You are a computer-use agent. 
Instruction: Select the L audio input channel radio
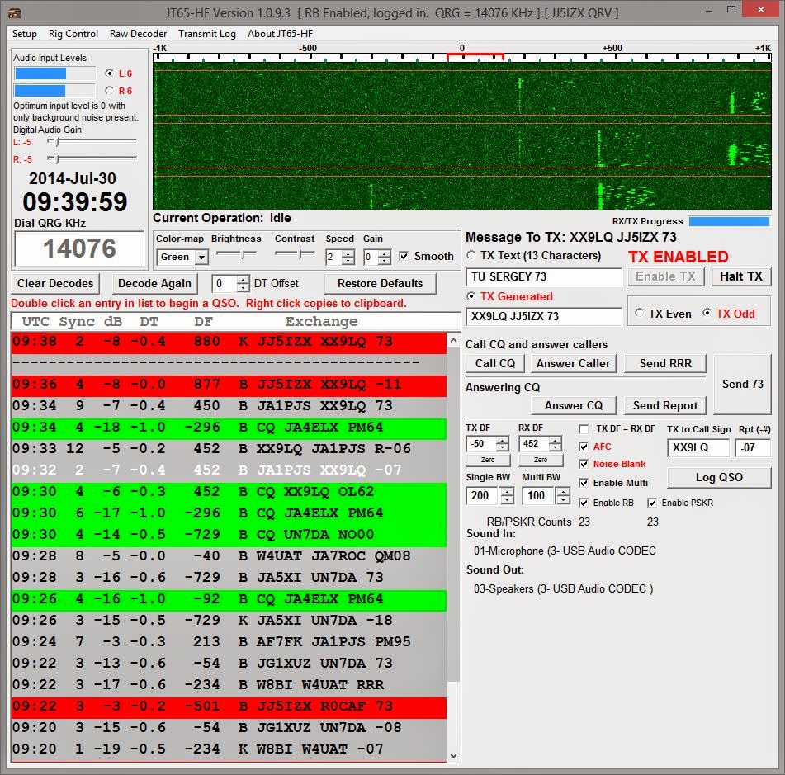coord(109,73)
